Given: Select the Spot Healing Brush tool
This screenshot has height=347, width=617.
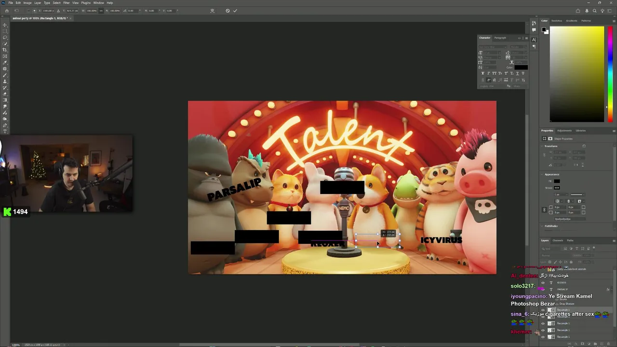Looking at the screenshot, I should pos(5,69).
